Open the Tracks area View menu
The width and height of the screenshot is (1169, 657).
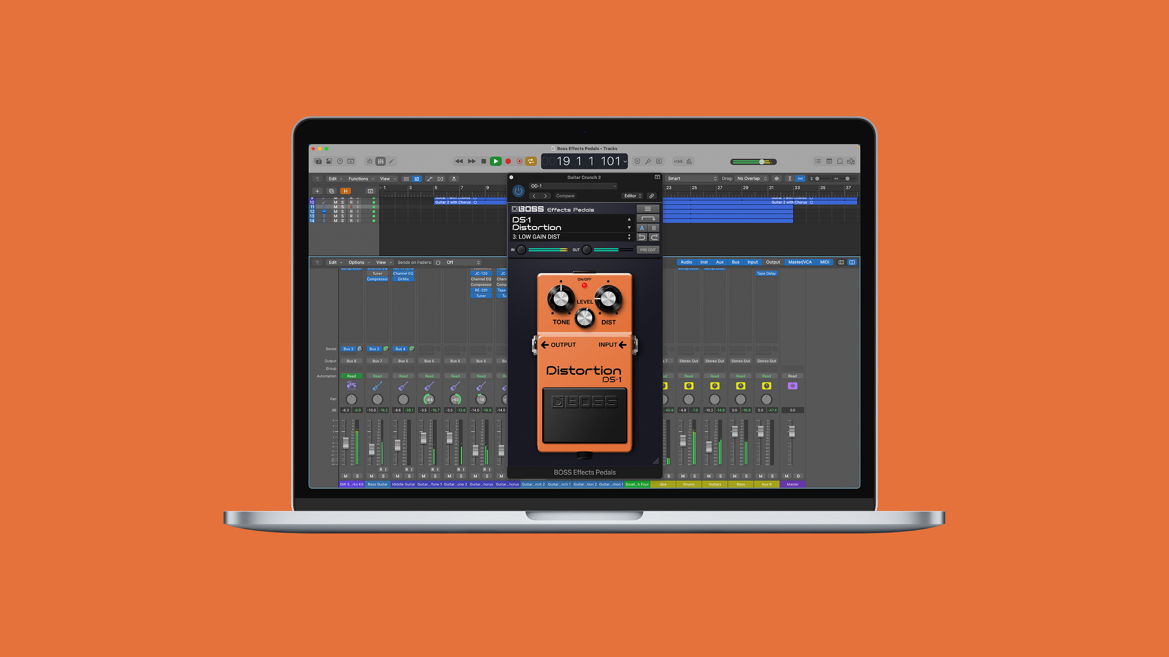[x=388, y=178]
